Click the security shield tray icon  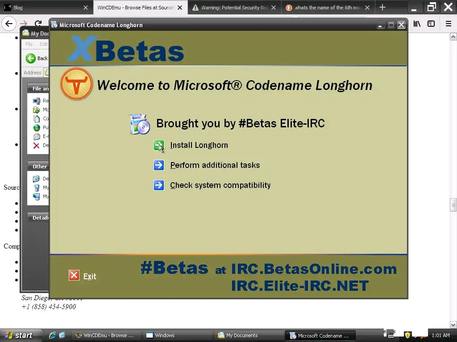[407, 335]
